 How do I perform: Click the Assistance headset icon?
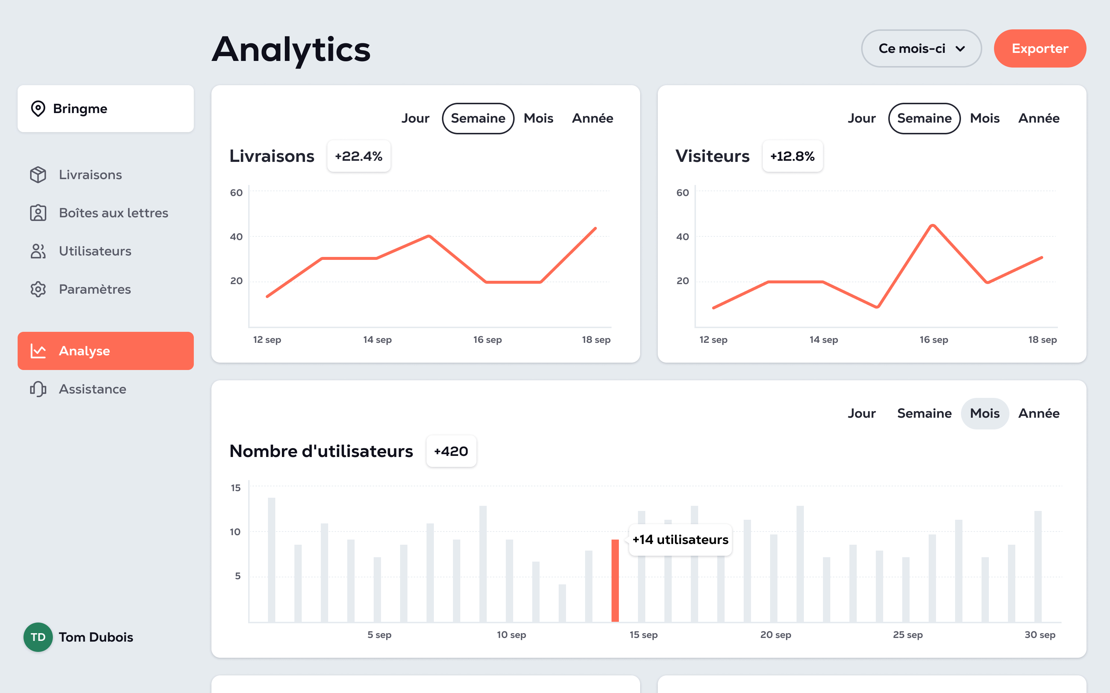(38, 389)
